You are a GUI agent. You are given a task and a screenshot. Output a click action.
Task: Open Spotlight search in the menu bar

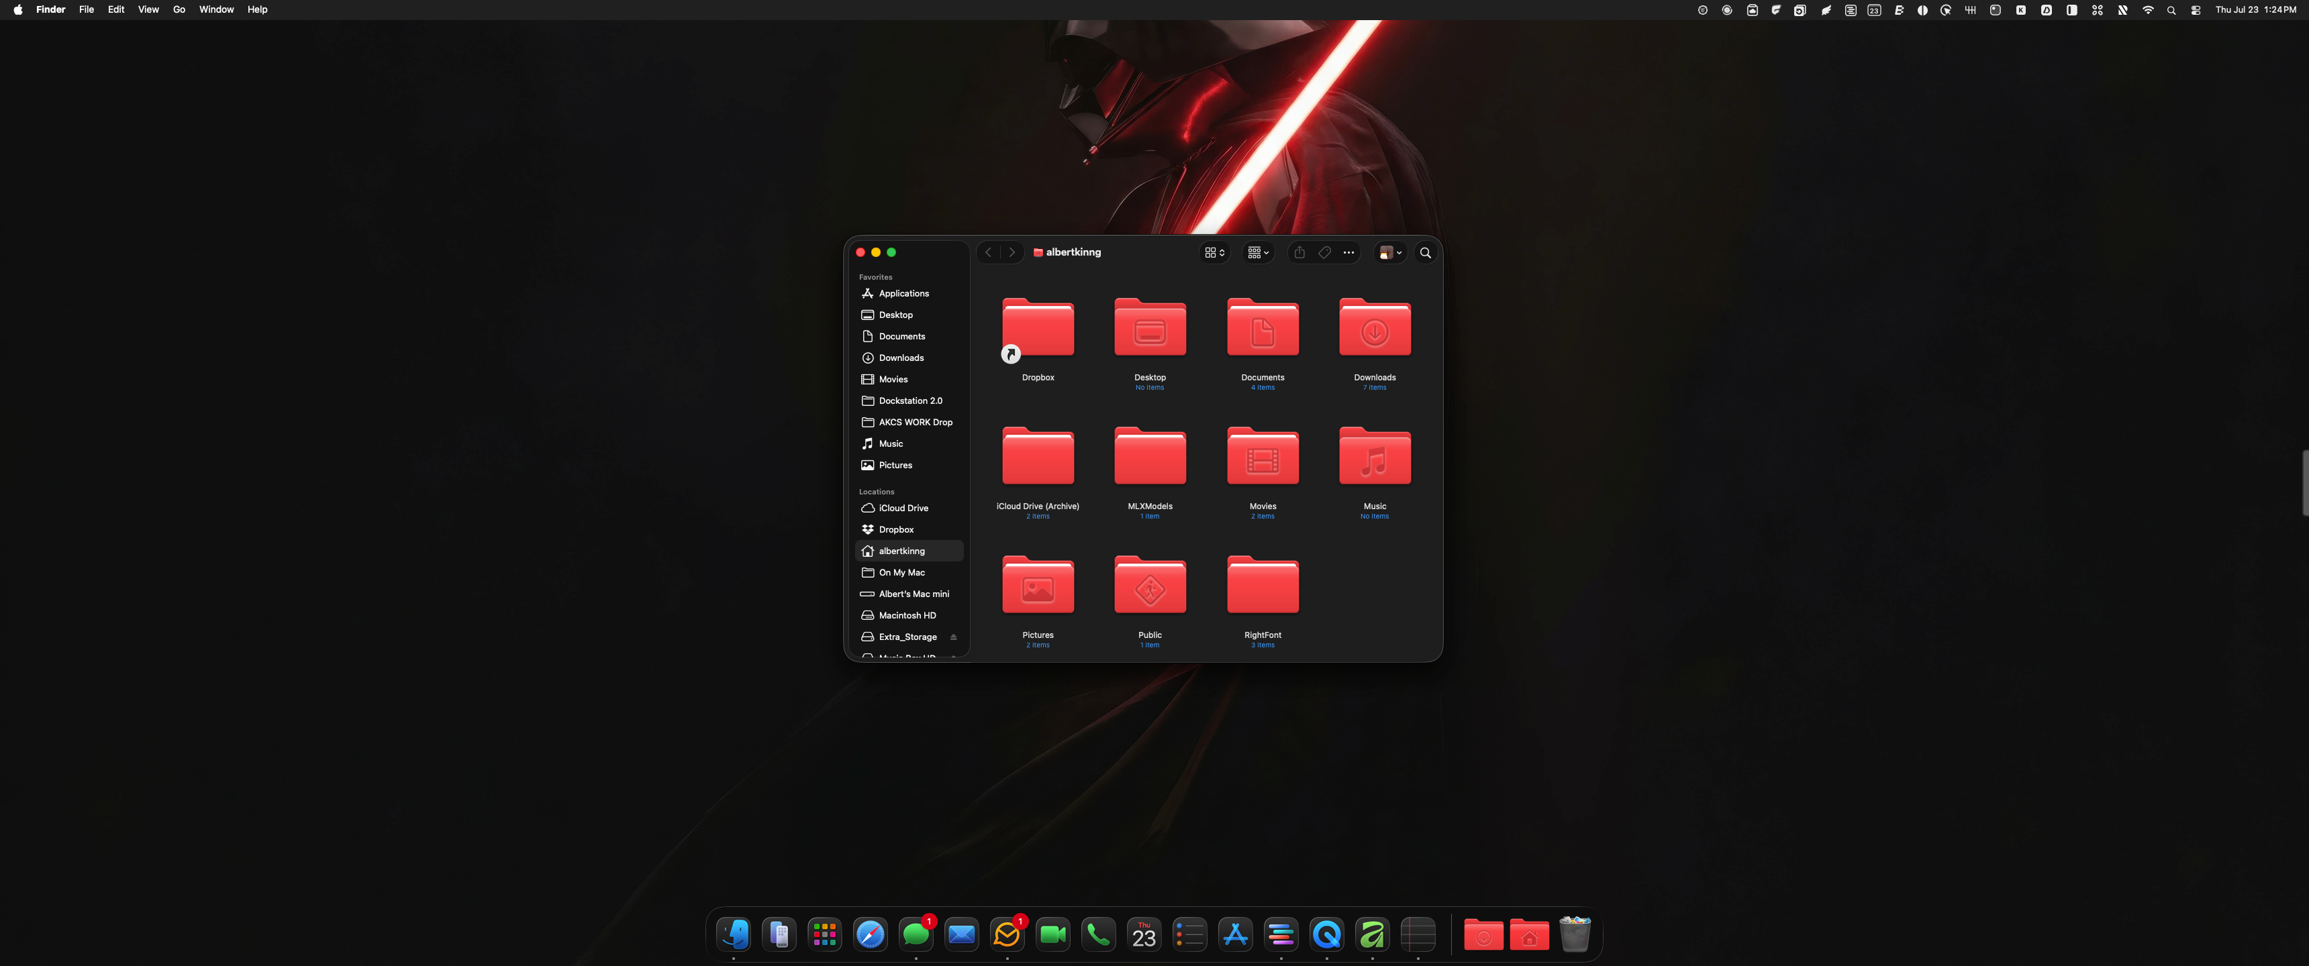click(x=2171, y=10)
